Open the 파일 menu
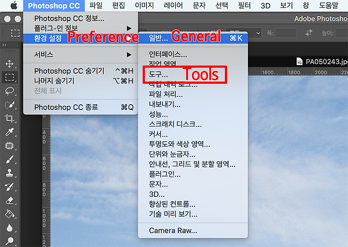Image resolution: width=348 pixels, height=247 pixels. (x=96, y=6)
